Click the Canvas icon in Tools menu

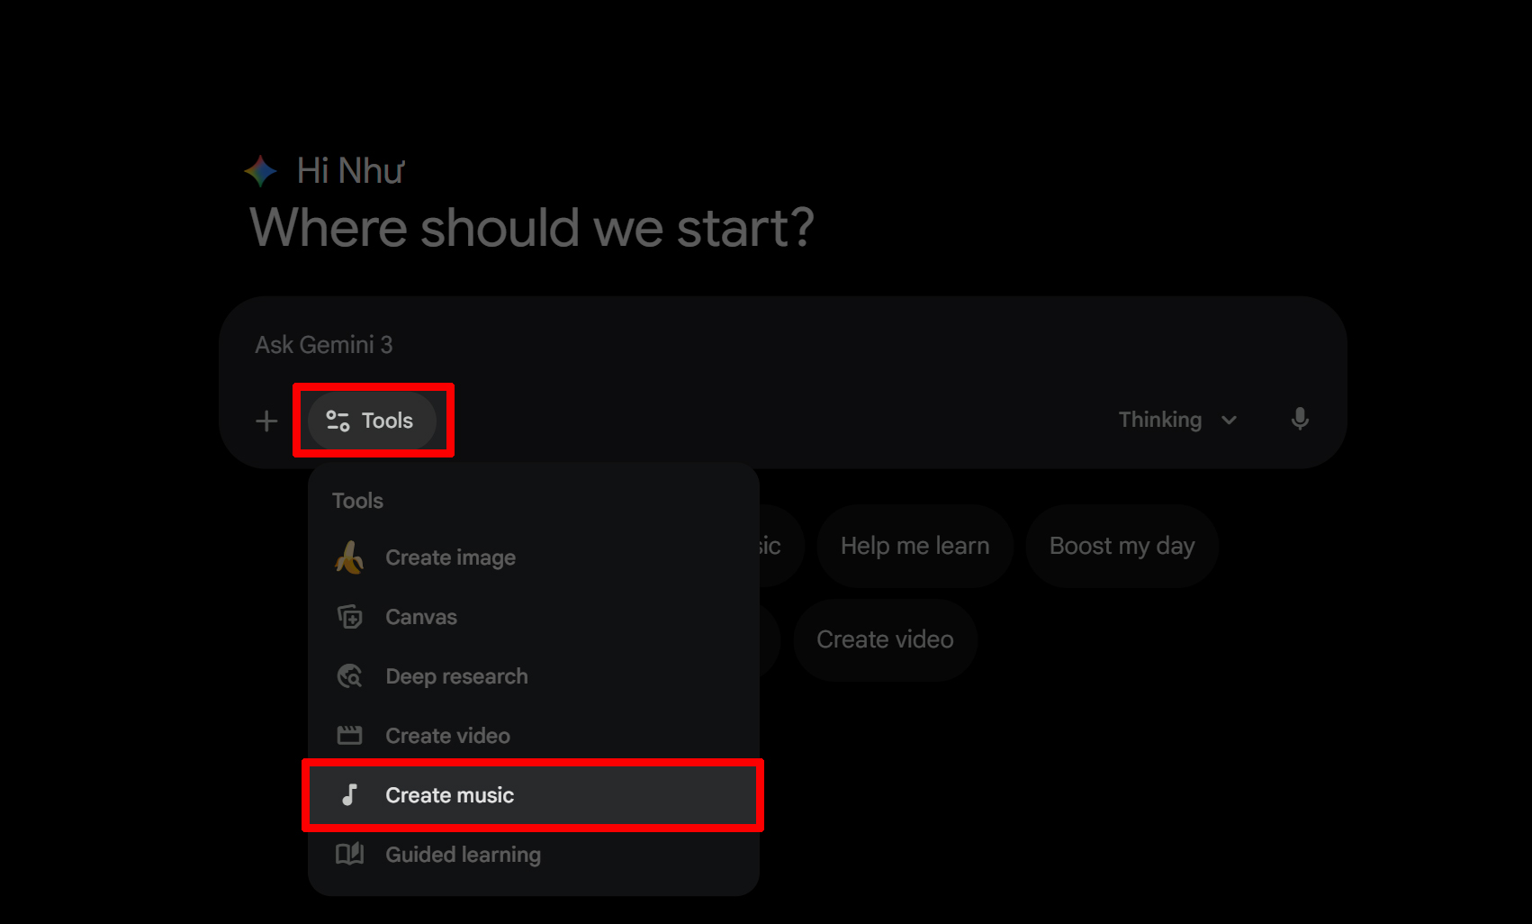pos(349,617)
